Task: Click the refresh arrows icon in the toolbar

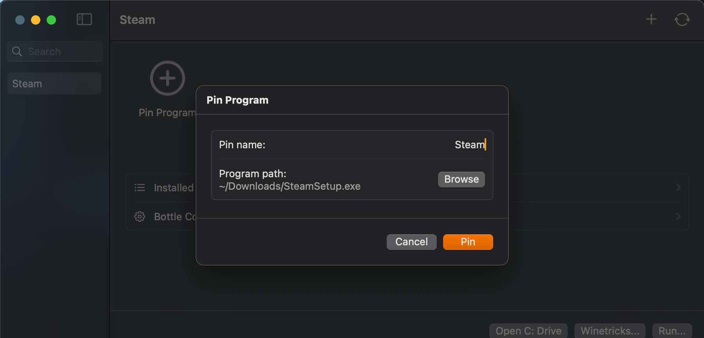Action: (x=682, y=20)
